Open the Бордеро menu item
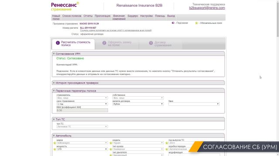279x156 pixels. pos(133,16)
